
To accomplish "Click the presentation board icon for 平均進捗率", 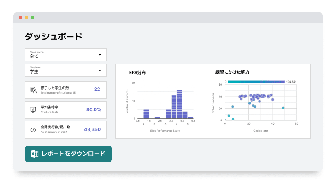I will pos(33,109).
